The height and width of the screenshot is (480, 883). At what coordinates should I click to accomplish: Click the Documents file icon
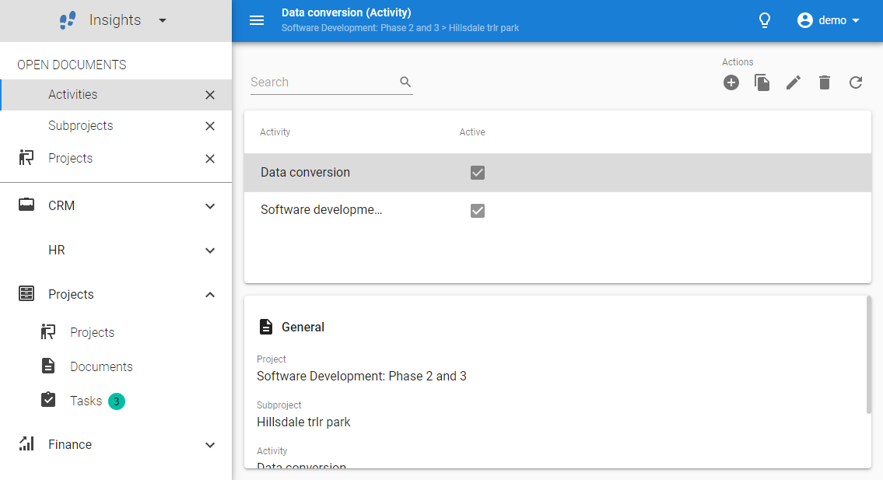pos(48,366)
